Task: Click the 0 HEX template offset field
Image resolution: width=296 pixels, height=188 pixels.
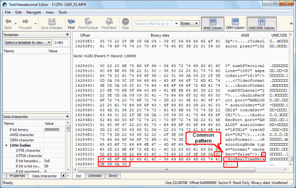Action: click(x=61, y=43)
